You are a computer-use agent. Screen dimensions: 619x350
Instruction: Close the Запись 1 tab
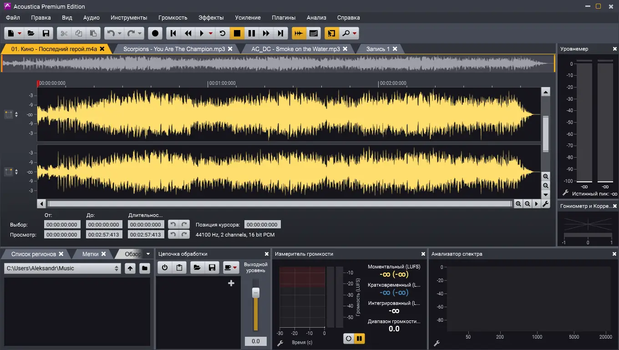[395, 49]
